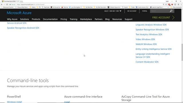Click the Secure padlock icon
This screenshot has width=183, height=103.
click(x=10, y=5)
